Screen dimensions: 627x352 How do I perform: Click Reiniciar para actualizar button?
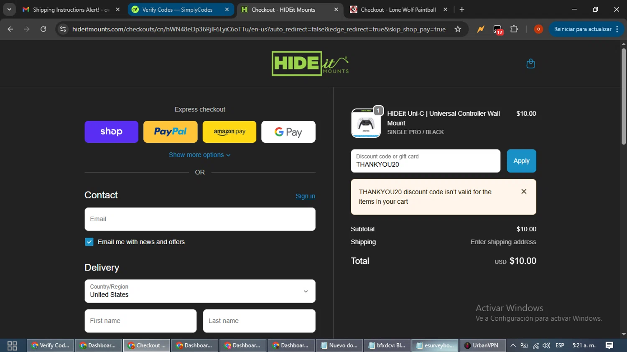[582, 29]
